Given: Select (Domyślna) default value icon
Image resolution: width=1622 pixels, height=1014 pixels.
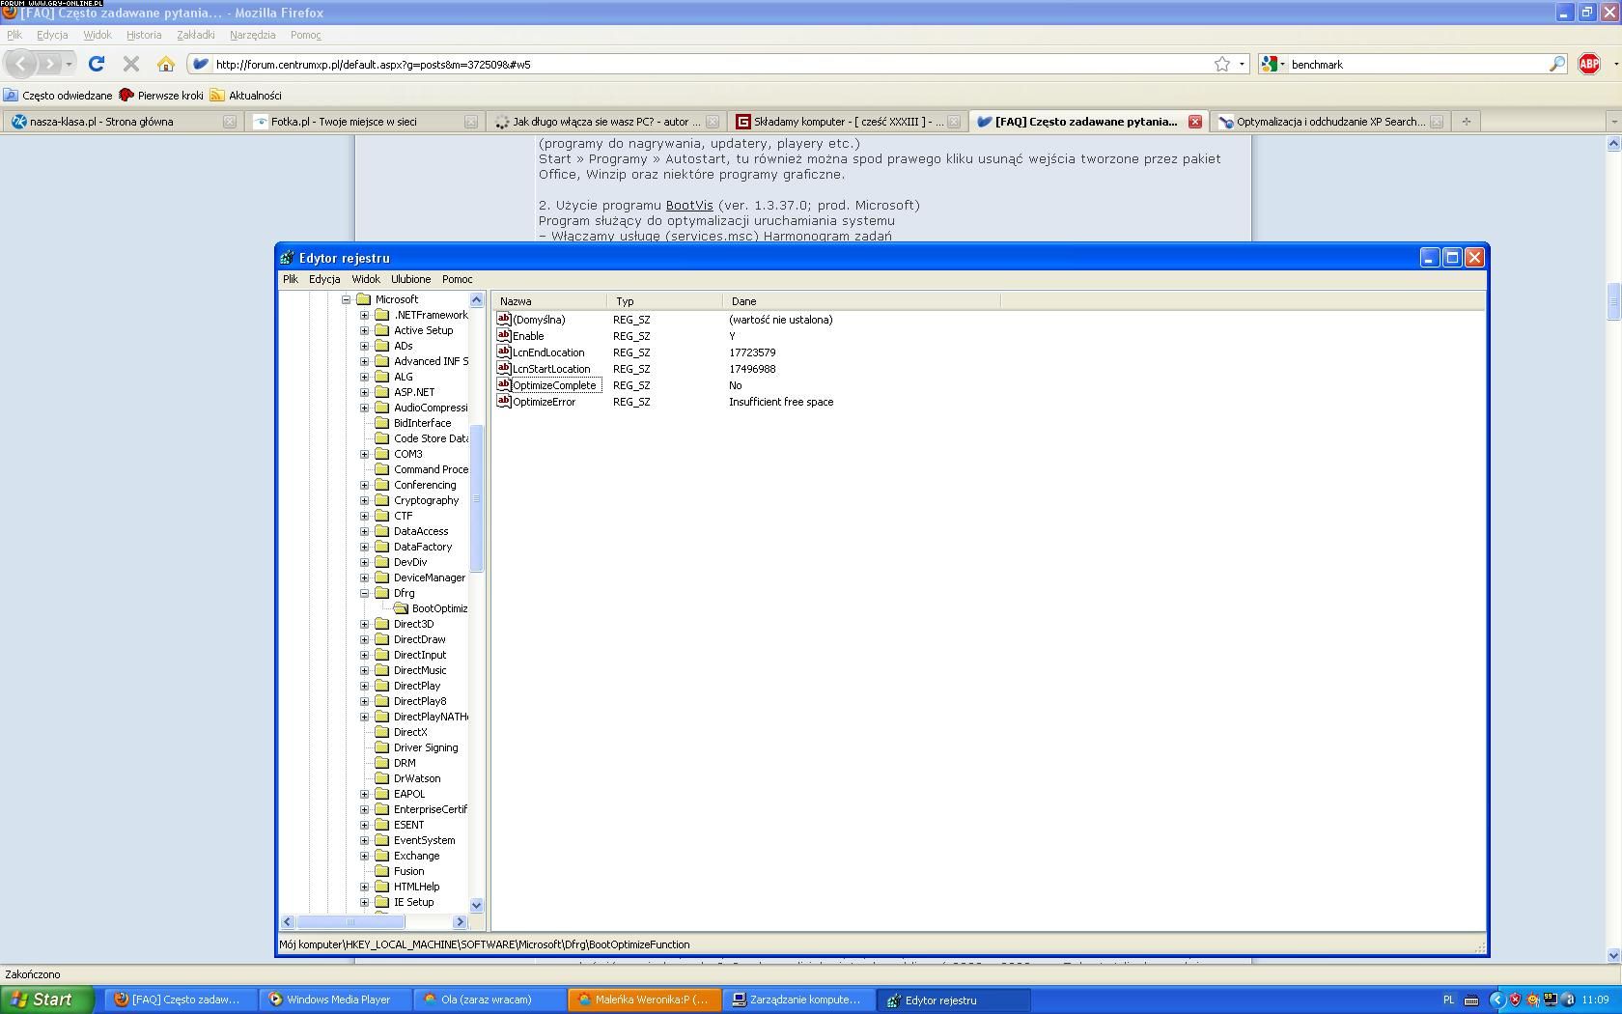Looking at the screenshot, I should coord(503,319).
